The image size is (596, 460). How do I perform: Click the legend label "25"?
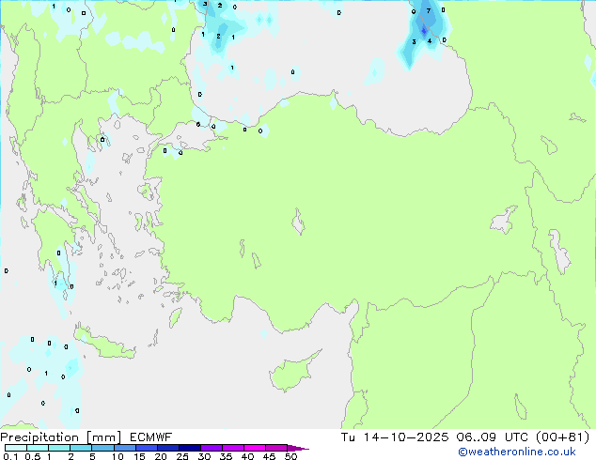(x=182, y=456)
